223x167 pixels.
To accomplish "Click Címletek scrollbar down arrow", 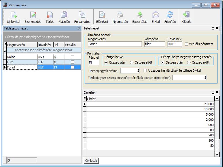I will point(217,154).
